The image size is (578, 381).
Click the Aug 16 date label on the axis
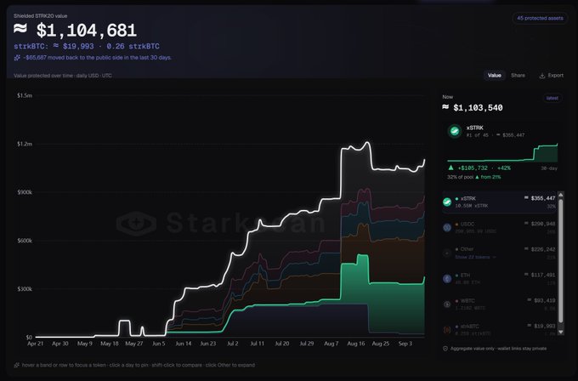(x=355, y=344)
